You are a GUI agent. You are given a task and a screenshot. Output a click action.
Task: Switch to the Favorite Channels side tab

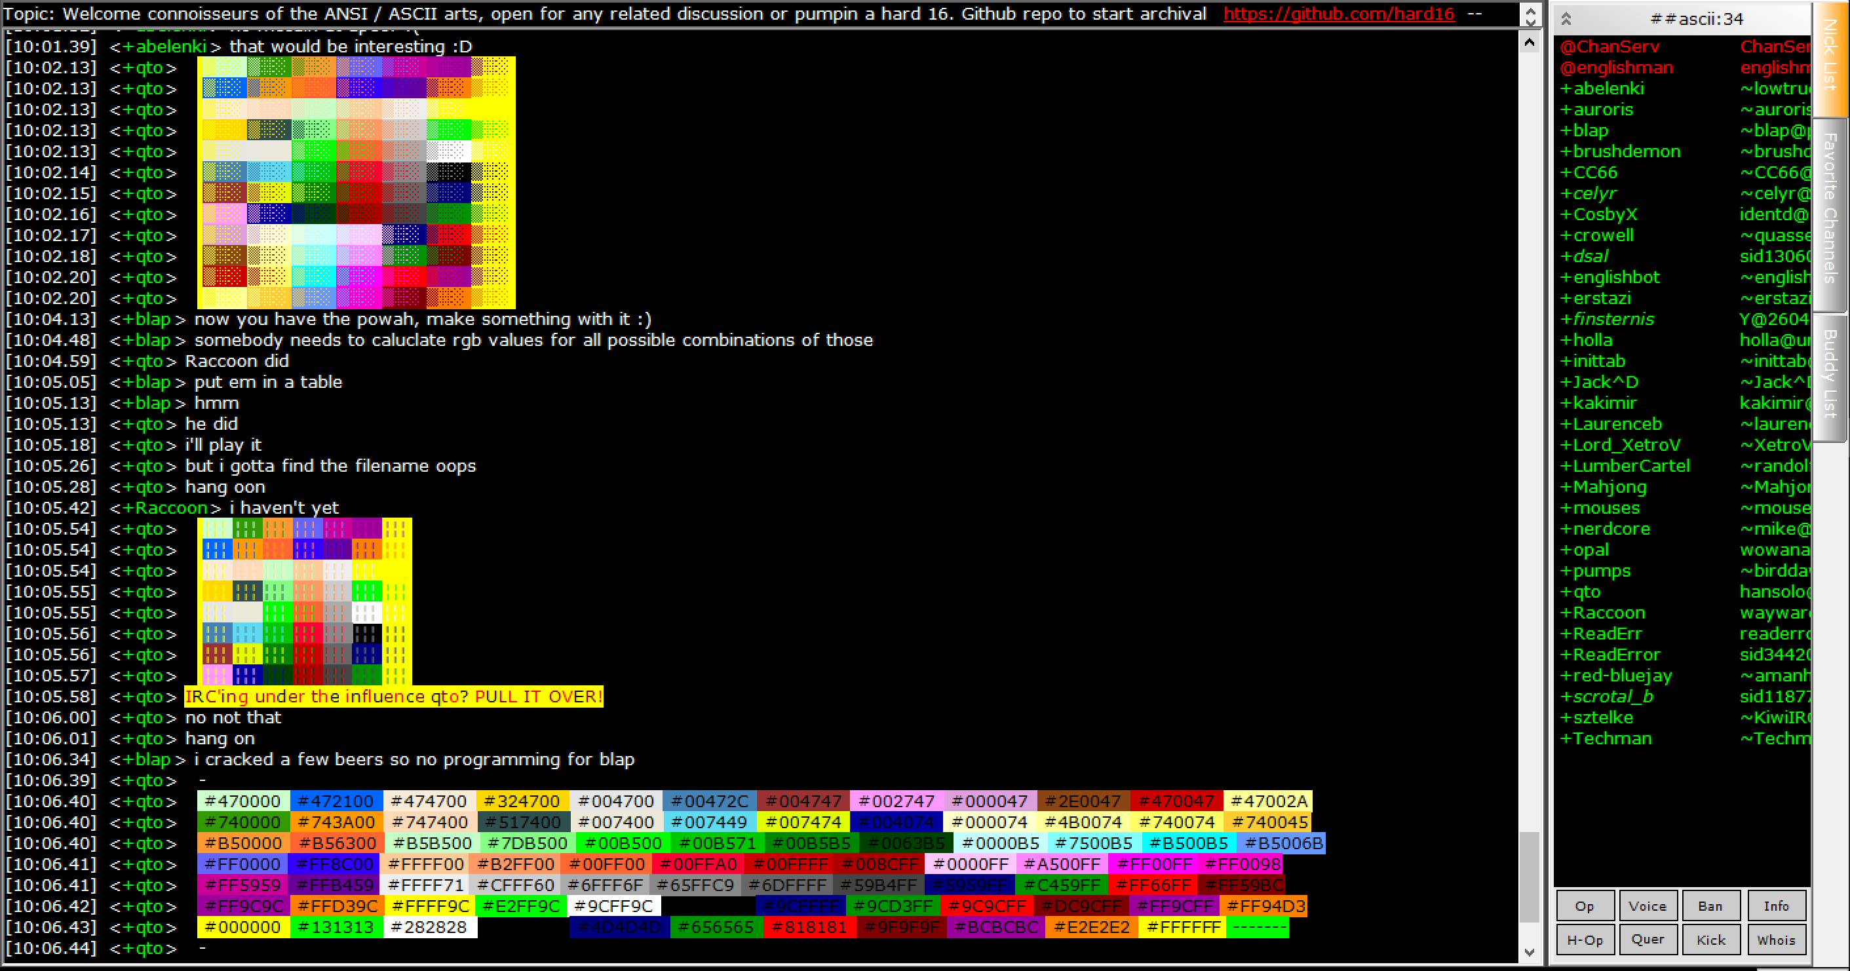(1830, 214)
